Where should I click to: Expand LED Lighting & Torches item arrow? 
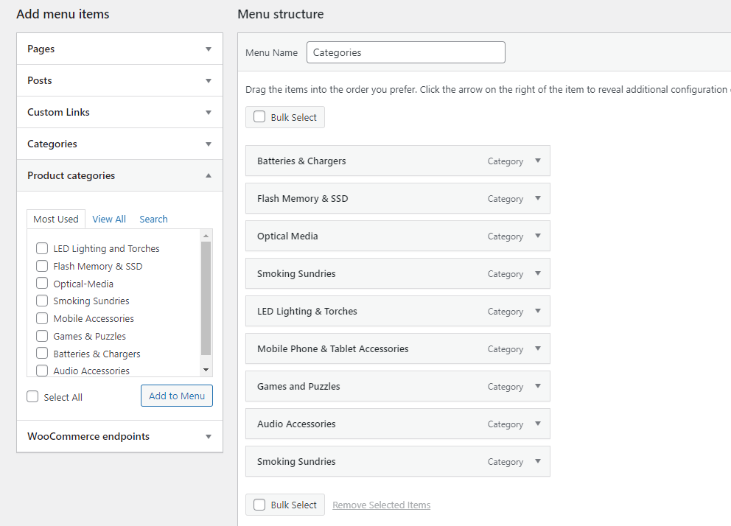(538, 311)
